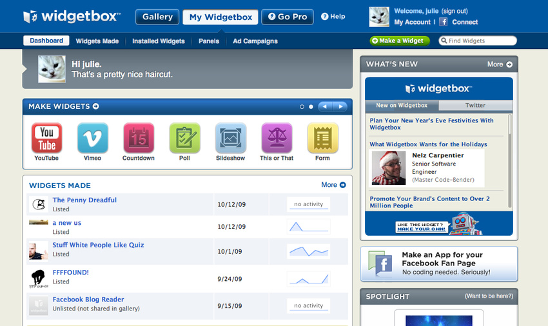Click the Widgets Made More arrow icon
Viewport: 548px width, 326px height.
(343, 185)
